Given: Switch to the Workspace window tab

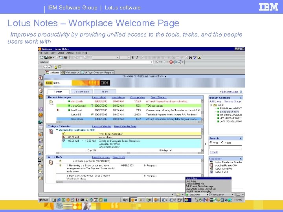Looking at the screenshot, I should pos(71,73).
